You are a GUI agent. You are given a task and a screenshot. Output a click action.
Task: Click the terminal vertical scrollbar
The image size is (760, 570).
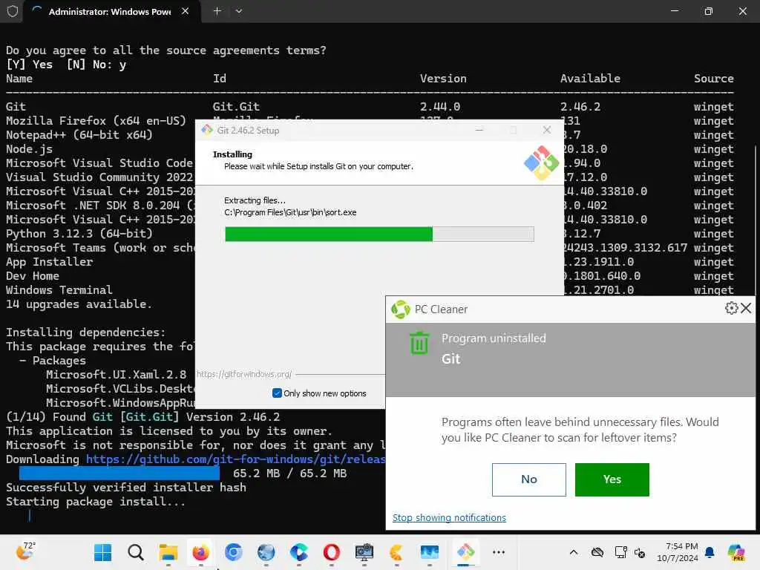[x=755, y=220]
